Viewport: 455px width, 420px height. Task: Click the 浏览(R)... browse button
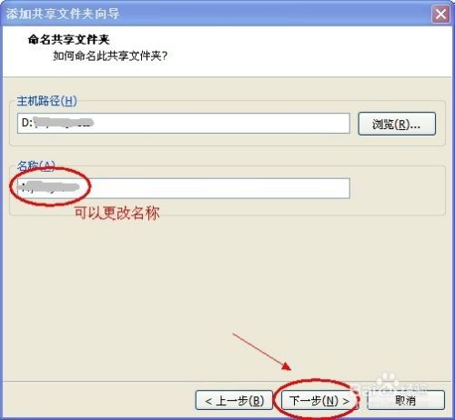pyautogui.click(x=397, y=124)
